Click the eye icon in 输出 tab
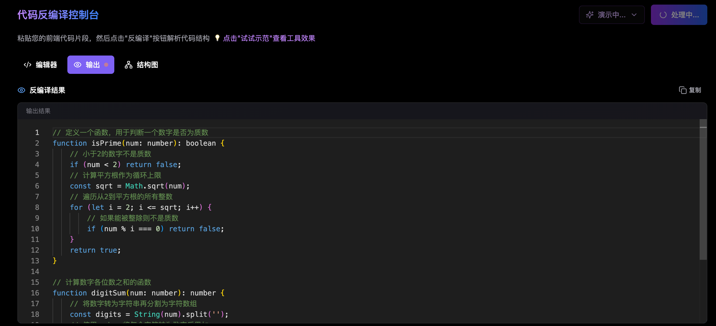 (x=78, y=65)
